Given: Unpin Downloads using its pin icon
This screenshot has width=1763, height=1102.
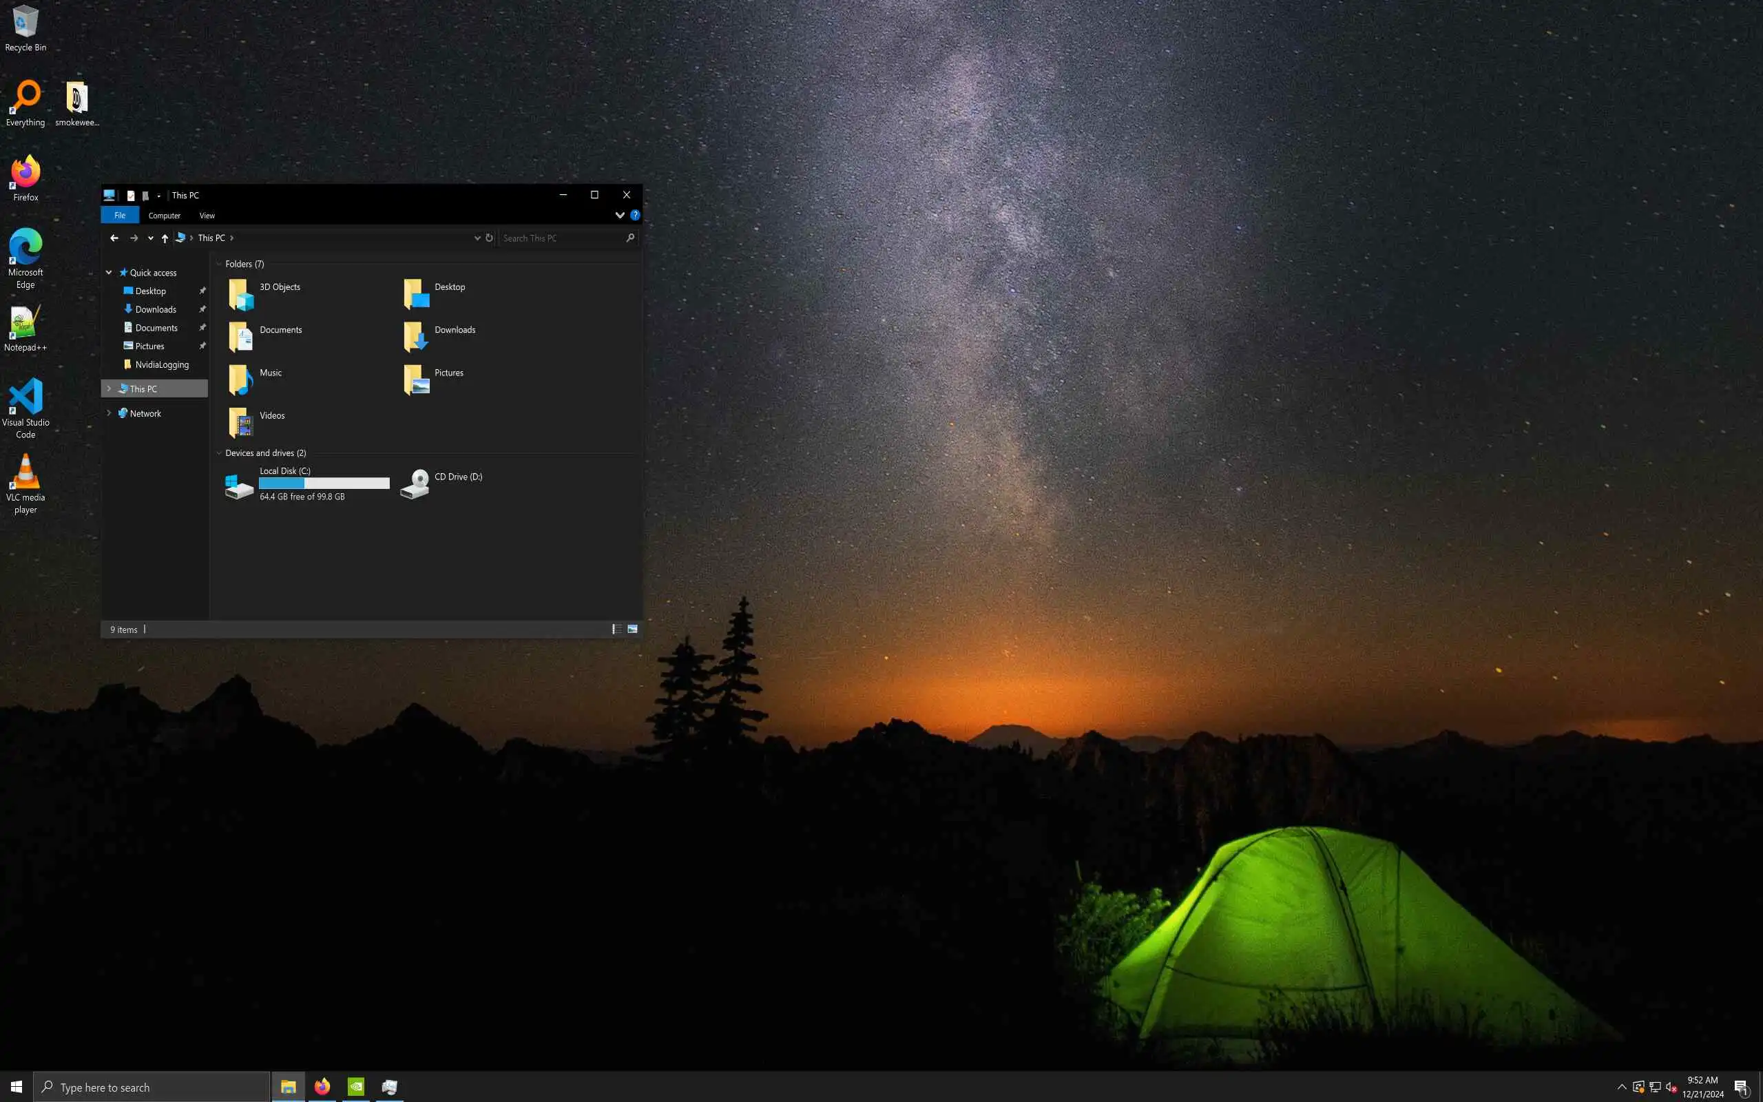Looking at the screenshot, I should coord(202,309).
